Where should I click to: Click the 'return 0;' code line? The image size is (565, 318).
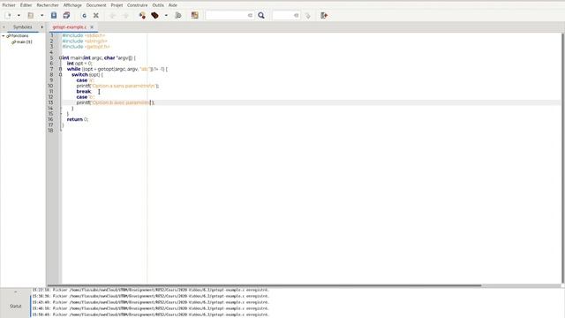tap(78, 119)
